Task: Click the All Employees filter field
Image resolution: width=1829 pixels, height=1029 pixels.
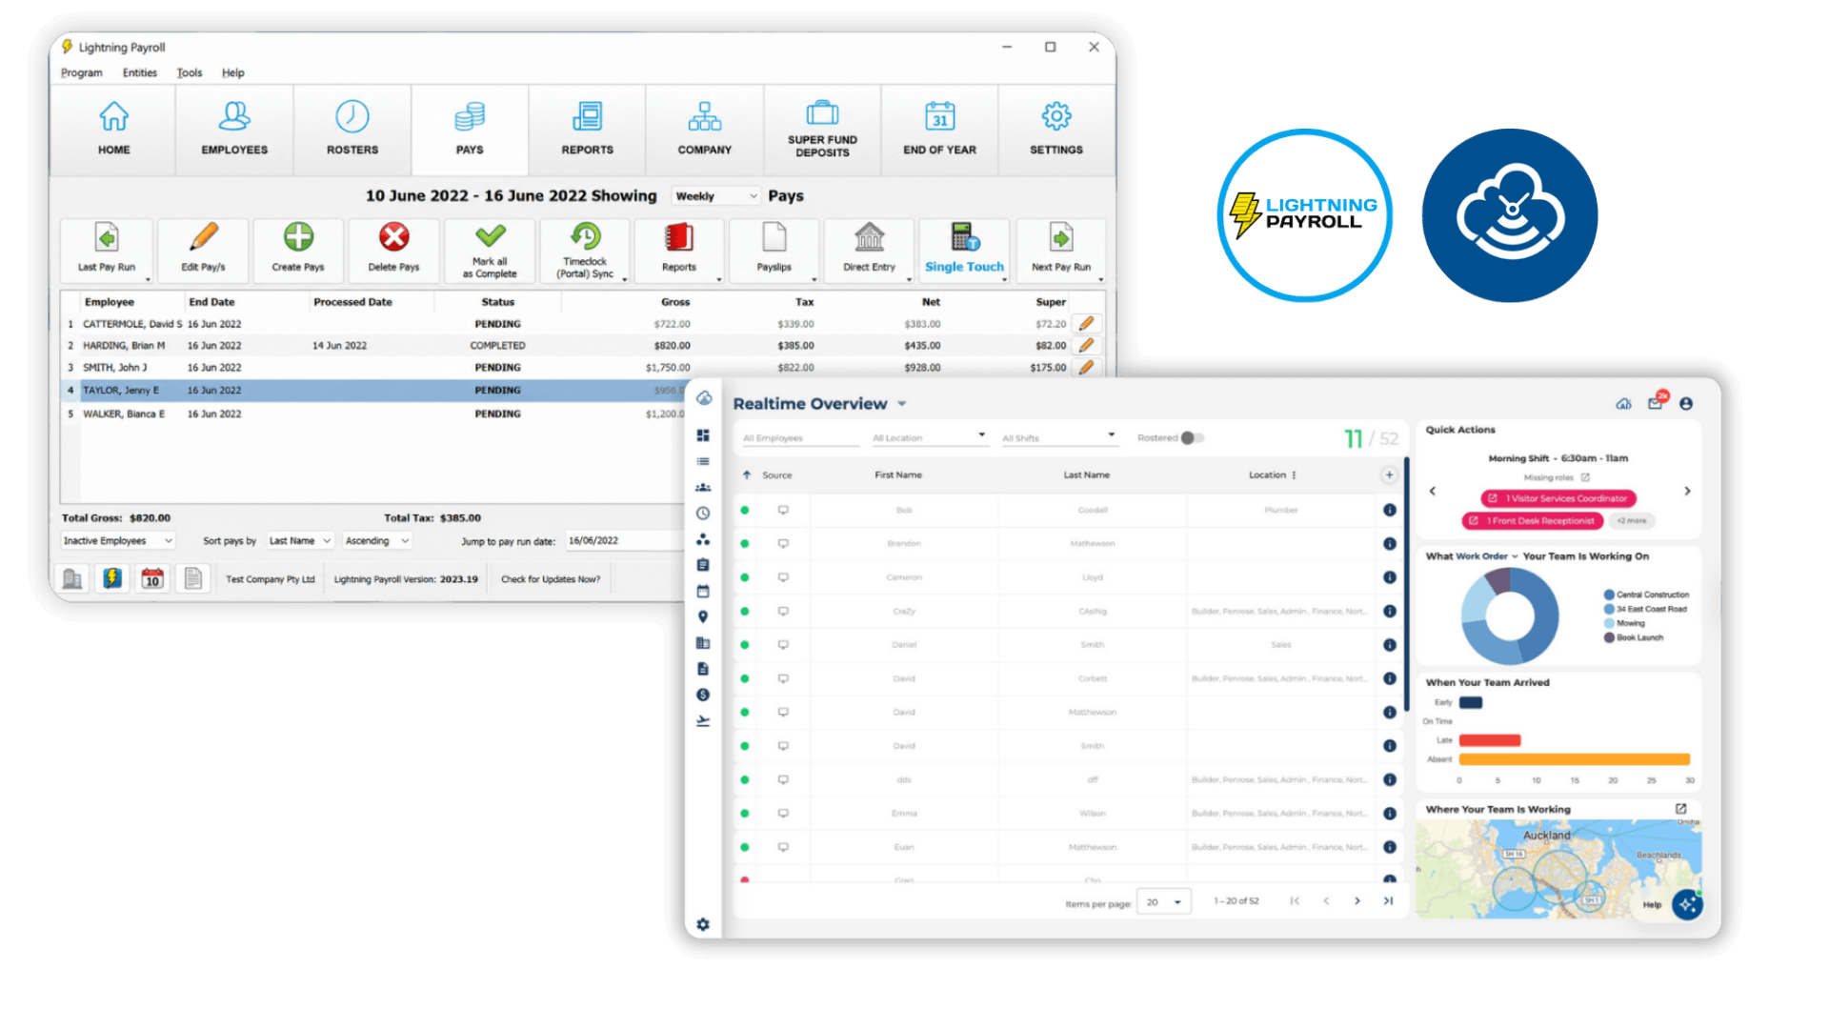Action: tap(800, 438)
